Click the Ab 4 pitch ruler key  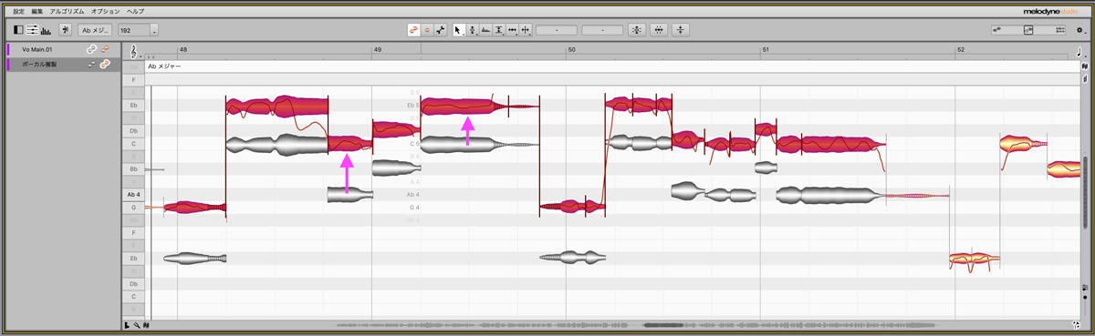[x=133, y=195]
